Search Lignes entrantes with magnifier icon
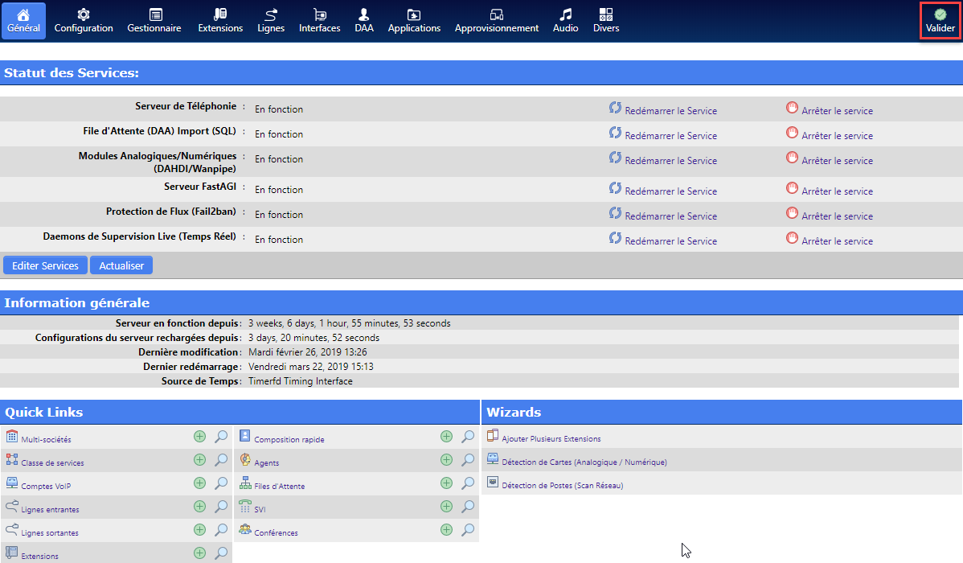This screenshot has width=963, height=563. (x=221, y=507)
